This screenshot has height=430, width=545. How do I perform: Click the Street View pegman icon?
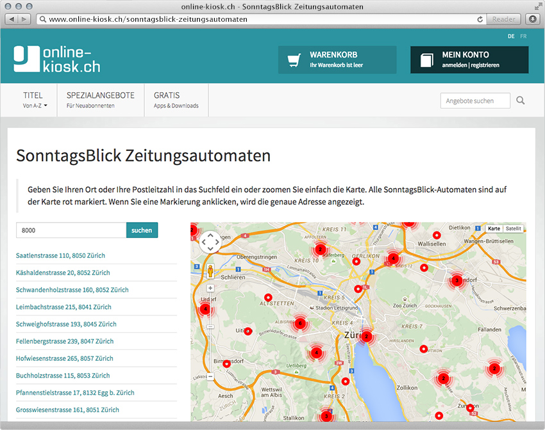[x=210, y=271]
